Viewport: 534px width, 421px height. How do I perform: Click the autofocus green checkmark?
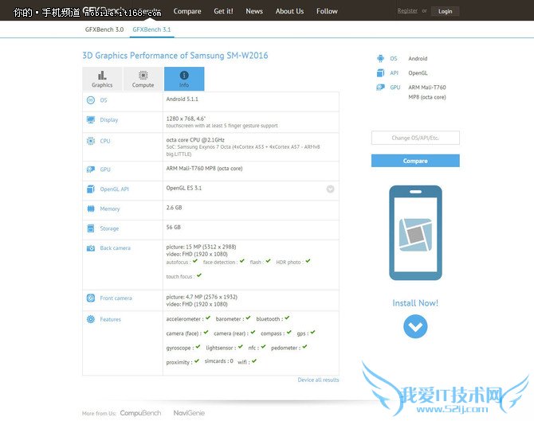[x=195, y=261]
